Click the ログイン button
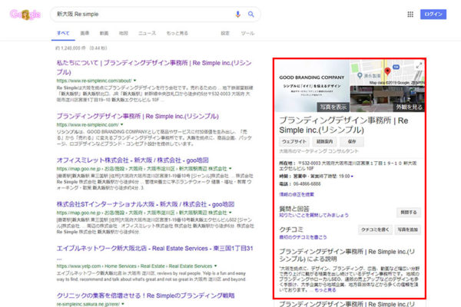The image size is (461, 307). (433, 14)
